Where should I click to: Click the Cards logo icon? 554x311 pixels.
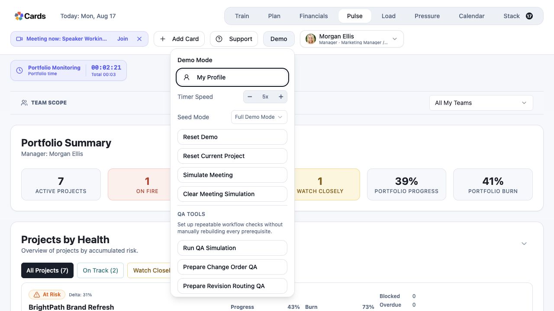[x=19, y=16]
